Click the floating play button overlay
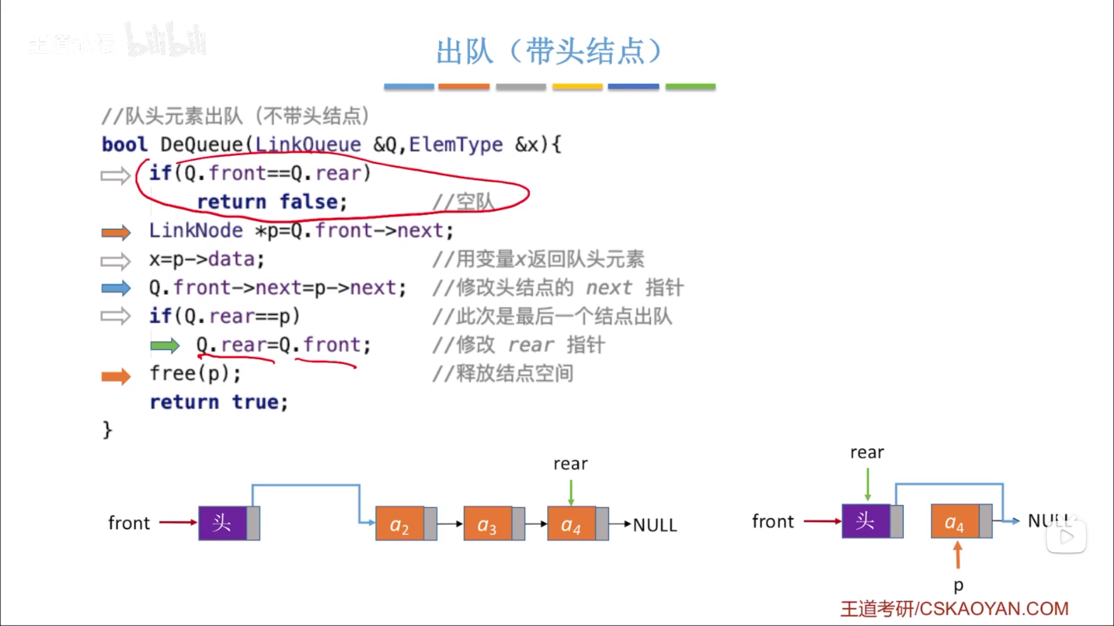 click(x=1066, y=537)
